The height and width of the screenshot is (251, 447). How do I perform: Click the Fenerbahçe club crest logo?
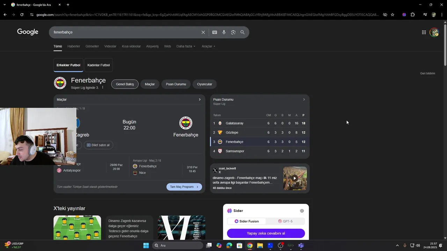60,83
